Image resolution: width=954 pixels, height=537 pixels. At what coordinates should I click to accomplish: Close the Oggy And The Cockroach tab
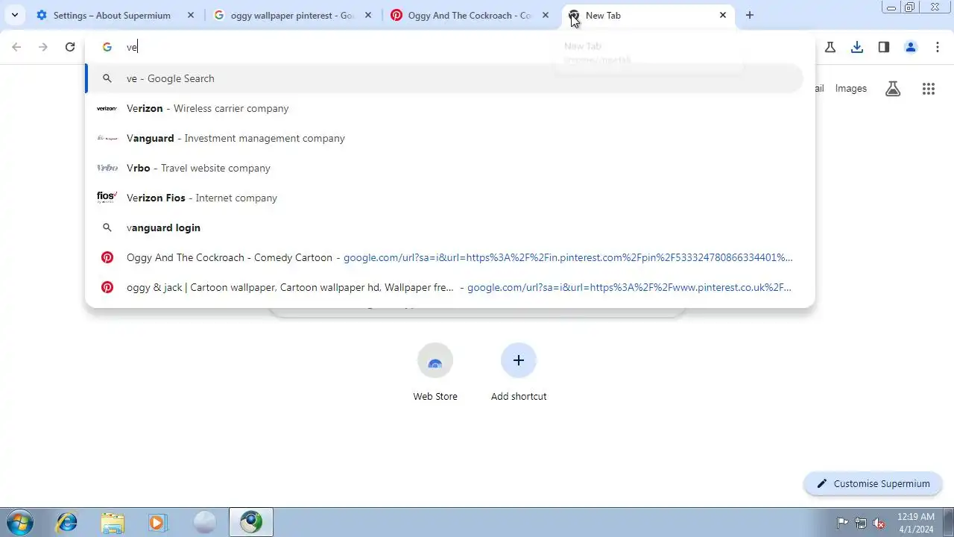546,15
